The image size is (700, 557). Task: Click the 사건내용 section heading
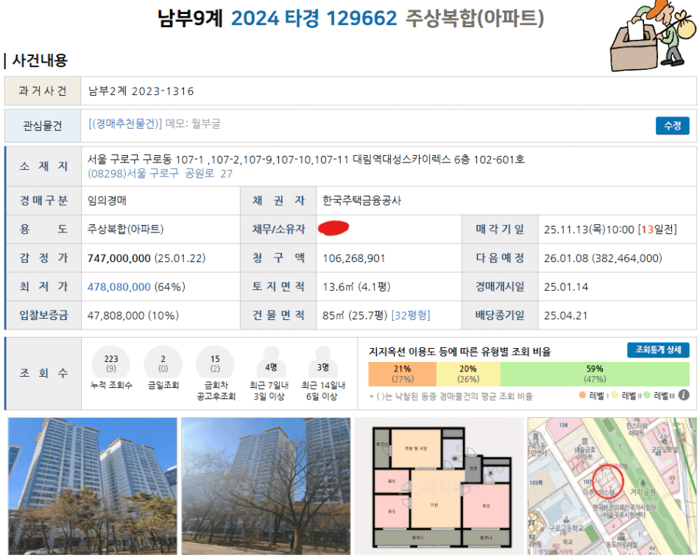coord(40,60)
